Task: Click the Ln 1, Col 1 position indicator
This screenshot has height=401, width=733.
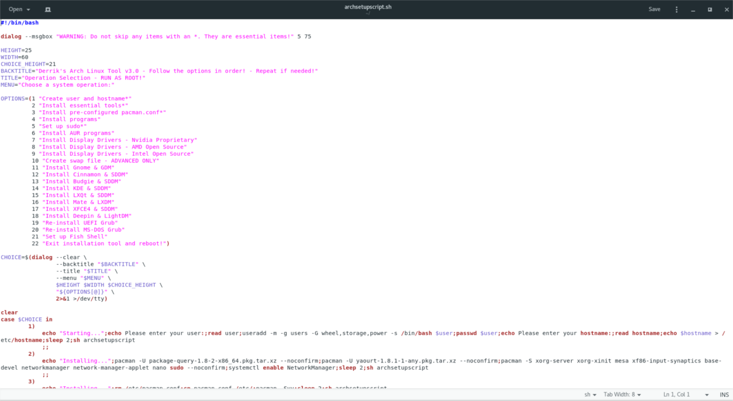Action: click(677, 395)
